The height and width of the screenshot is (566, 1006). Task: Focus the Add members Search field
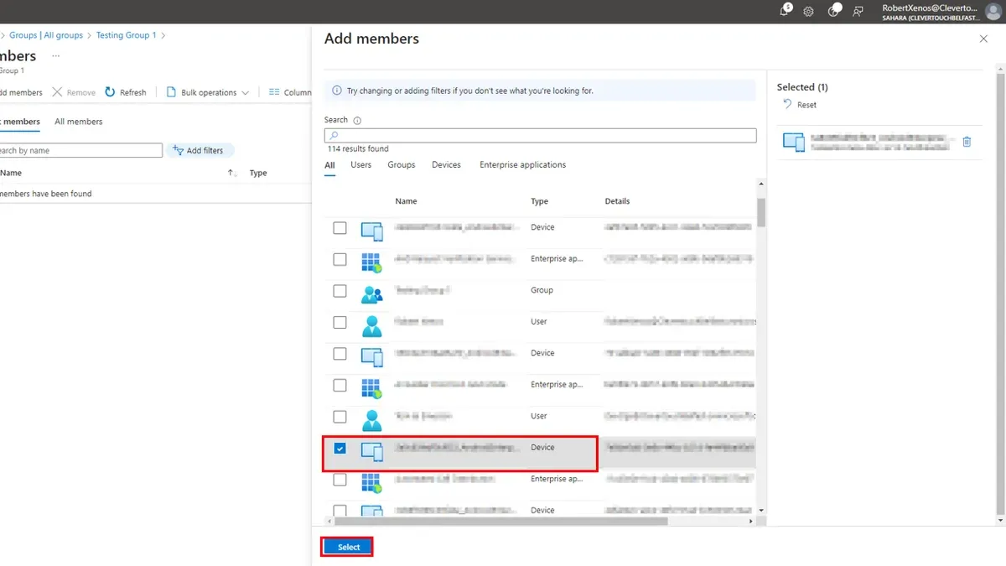click(x=540, y=135)
